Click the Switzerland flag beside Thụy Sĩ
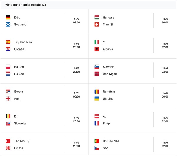177x156 pixels. click(96, 25)
